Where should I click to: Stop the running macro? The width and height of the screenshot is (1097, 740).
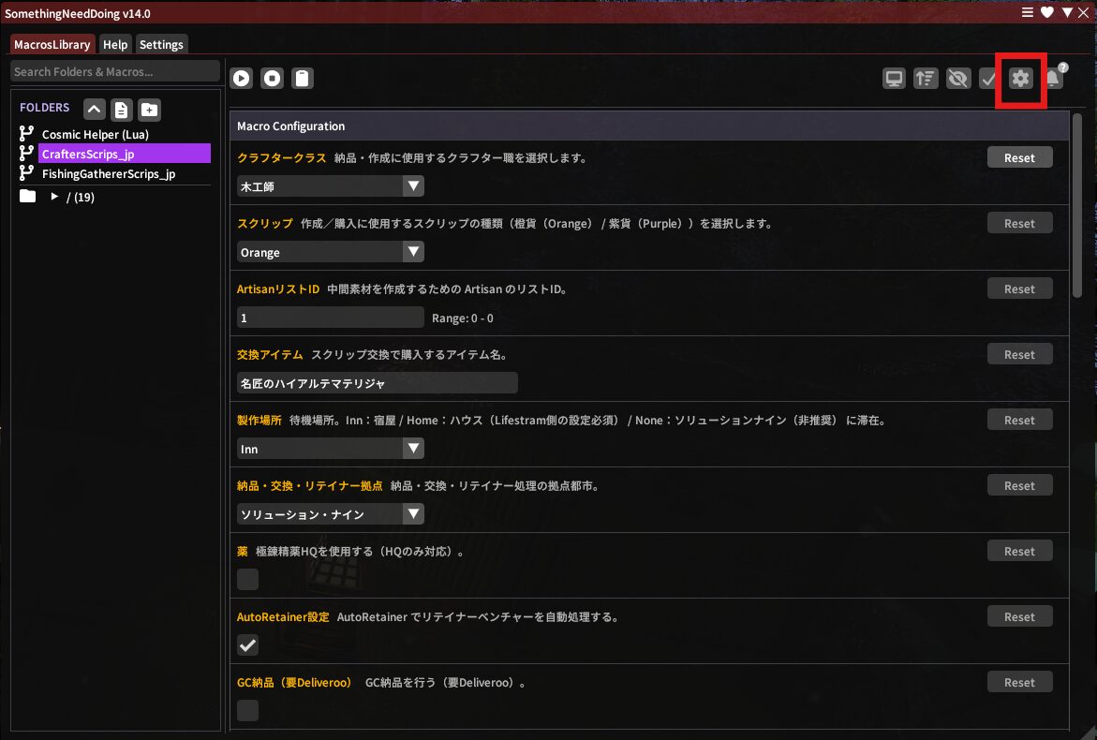[272, 79]
